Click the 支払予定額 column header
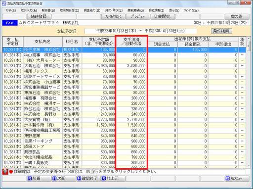 98,42
